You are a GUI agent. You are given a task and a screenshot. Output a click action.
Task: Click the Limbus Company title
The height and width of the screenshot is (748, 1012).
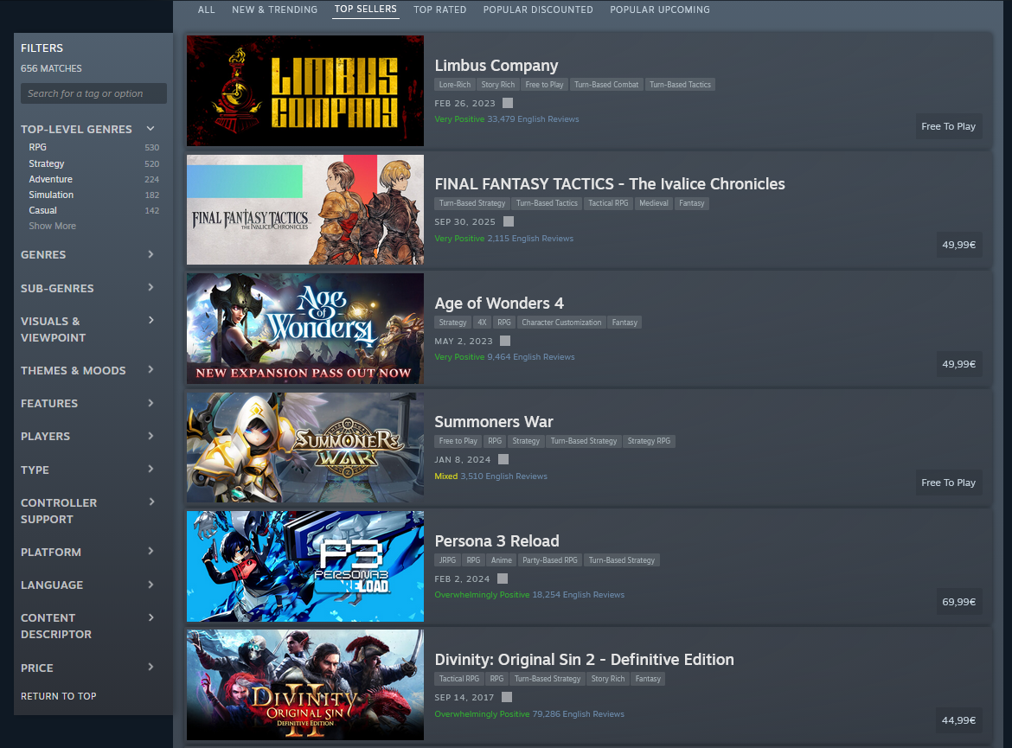pyautogui.click(x=496, y=65)
